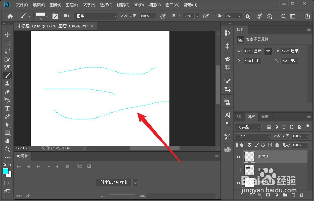Show the hidden 图层 2 layer
314x201 pixels.
tap(238, 170)
